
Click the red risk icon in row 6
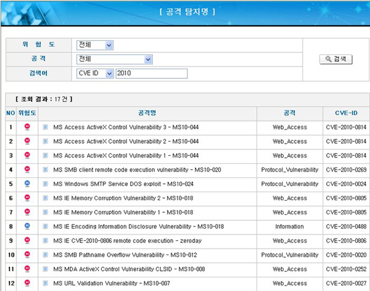click(27, 198)
